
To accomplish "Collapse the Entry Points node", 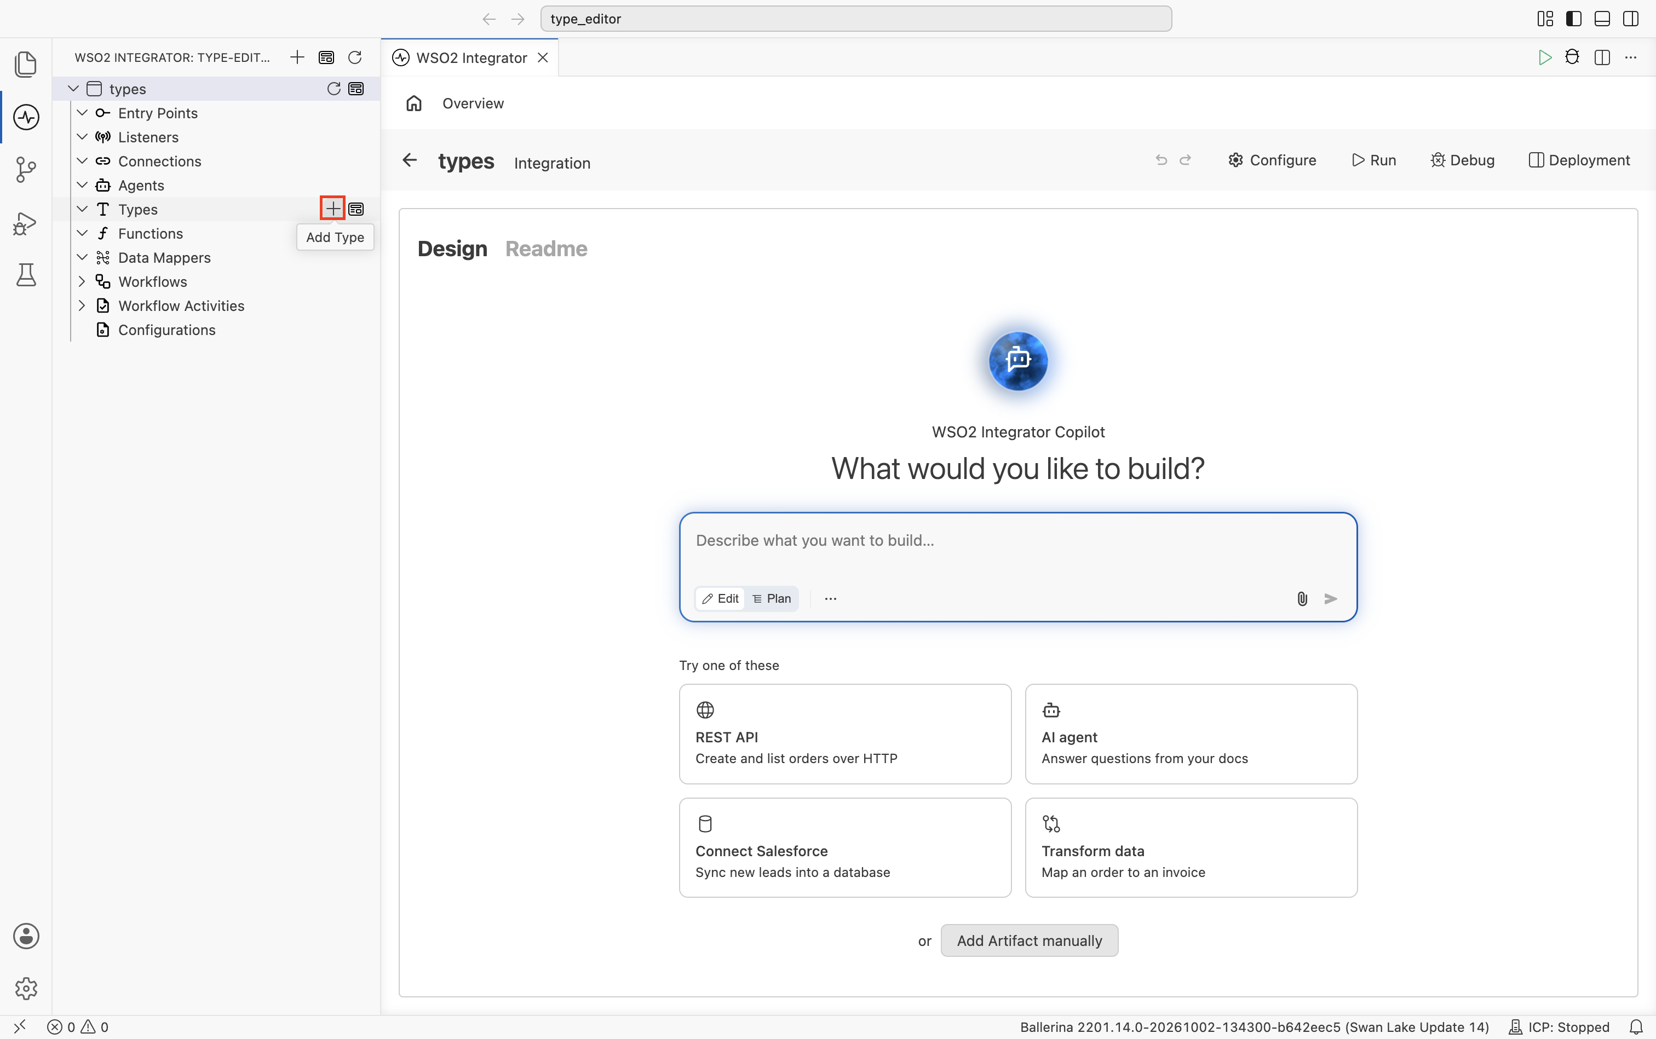I will 82,113.
